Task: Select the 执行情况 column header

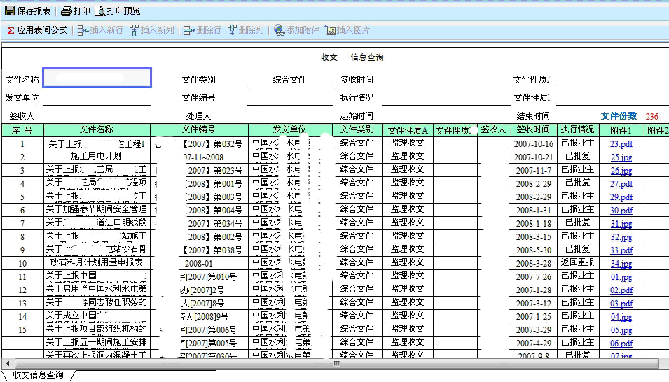Action: 577,130
